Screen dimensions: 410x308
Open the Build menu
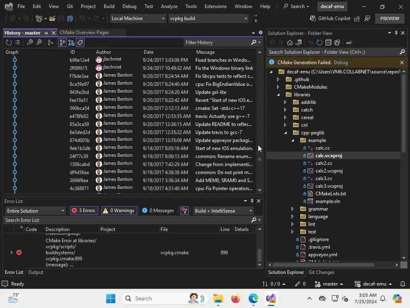tap(109, 6)
